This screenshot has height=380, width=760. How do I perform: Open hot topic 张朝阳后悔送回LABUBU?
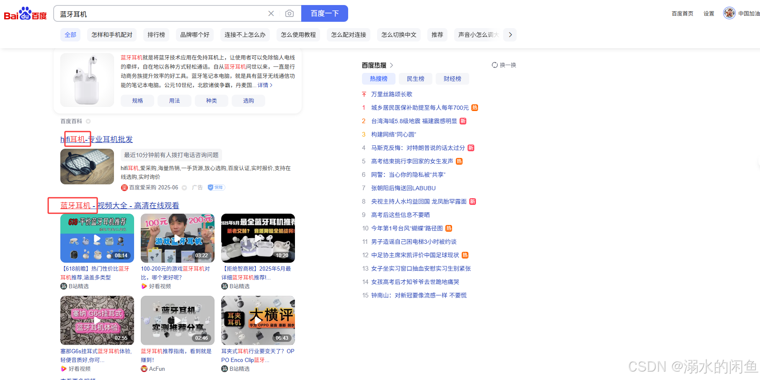click(x=403, y=188)
